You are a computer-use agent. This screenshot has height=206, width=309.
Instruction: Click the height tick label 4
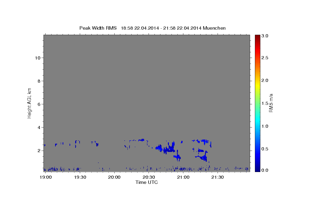click(38, 127)
